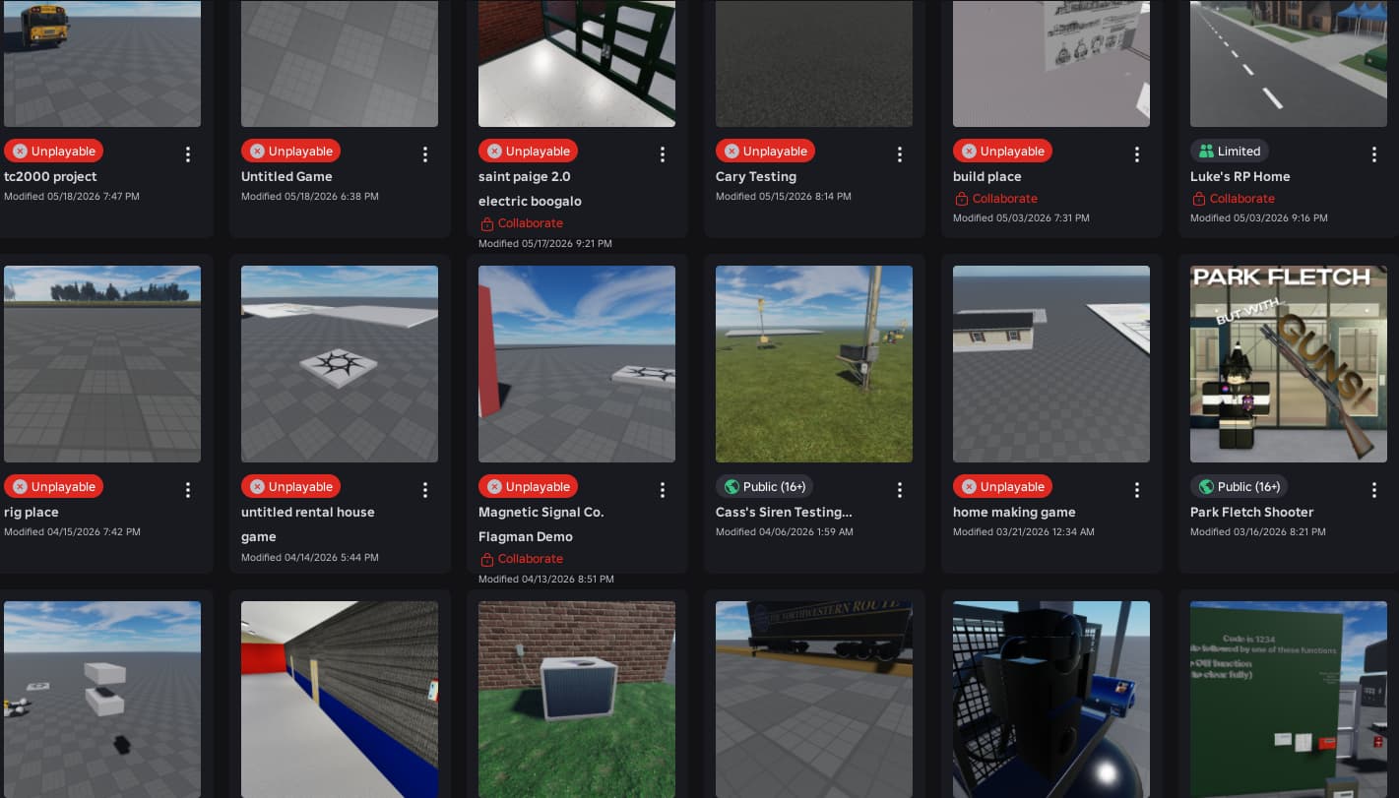
Task: Select the Unplayable badge on tc2000 project
Action: pyautogui.click(x=54, y=152)
